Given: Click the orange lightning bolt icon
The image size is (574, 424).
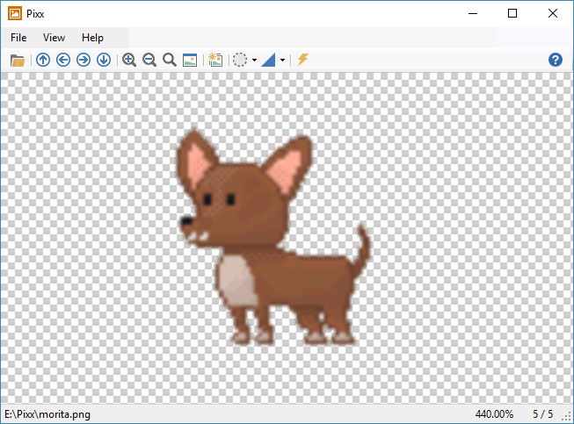Looking at the screenshot, I should click(x=302, y=59).
